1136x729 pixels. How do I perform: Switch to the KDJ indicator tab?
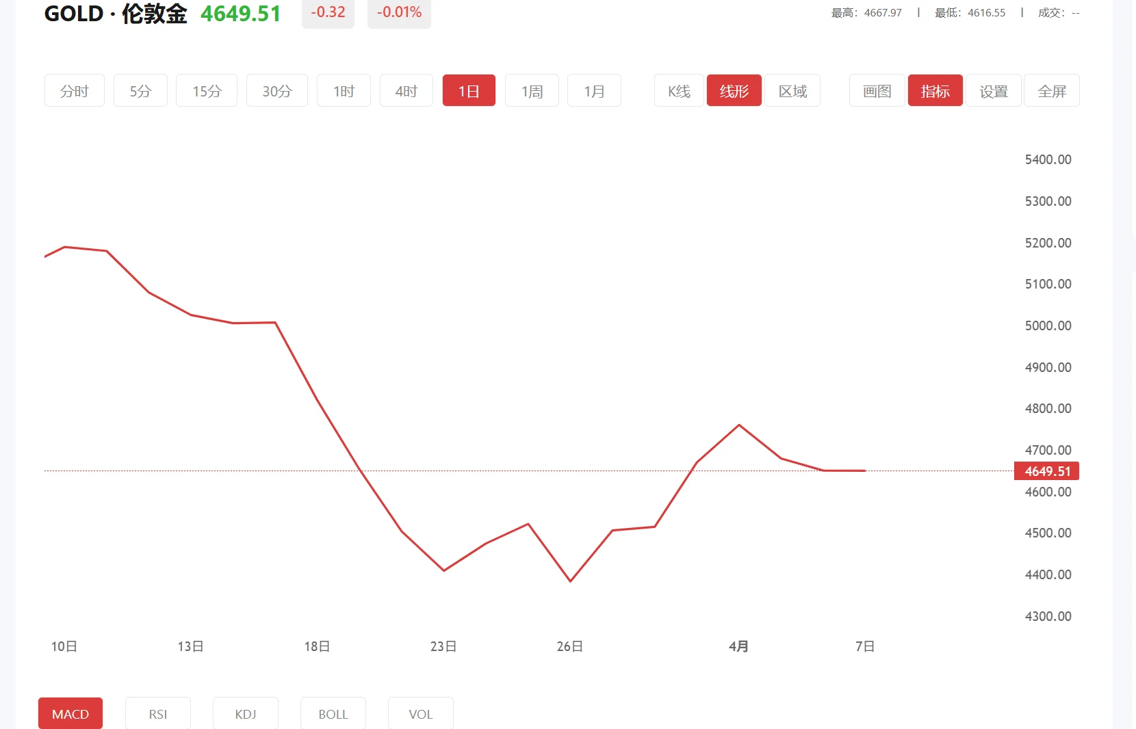point(245,713)
